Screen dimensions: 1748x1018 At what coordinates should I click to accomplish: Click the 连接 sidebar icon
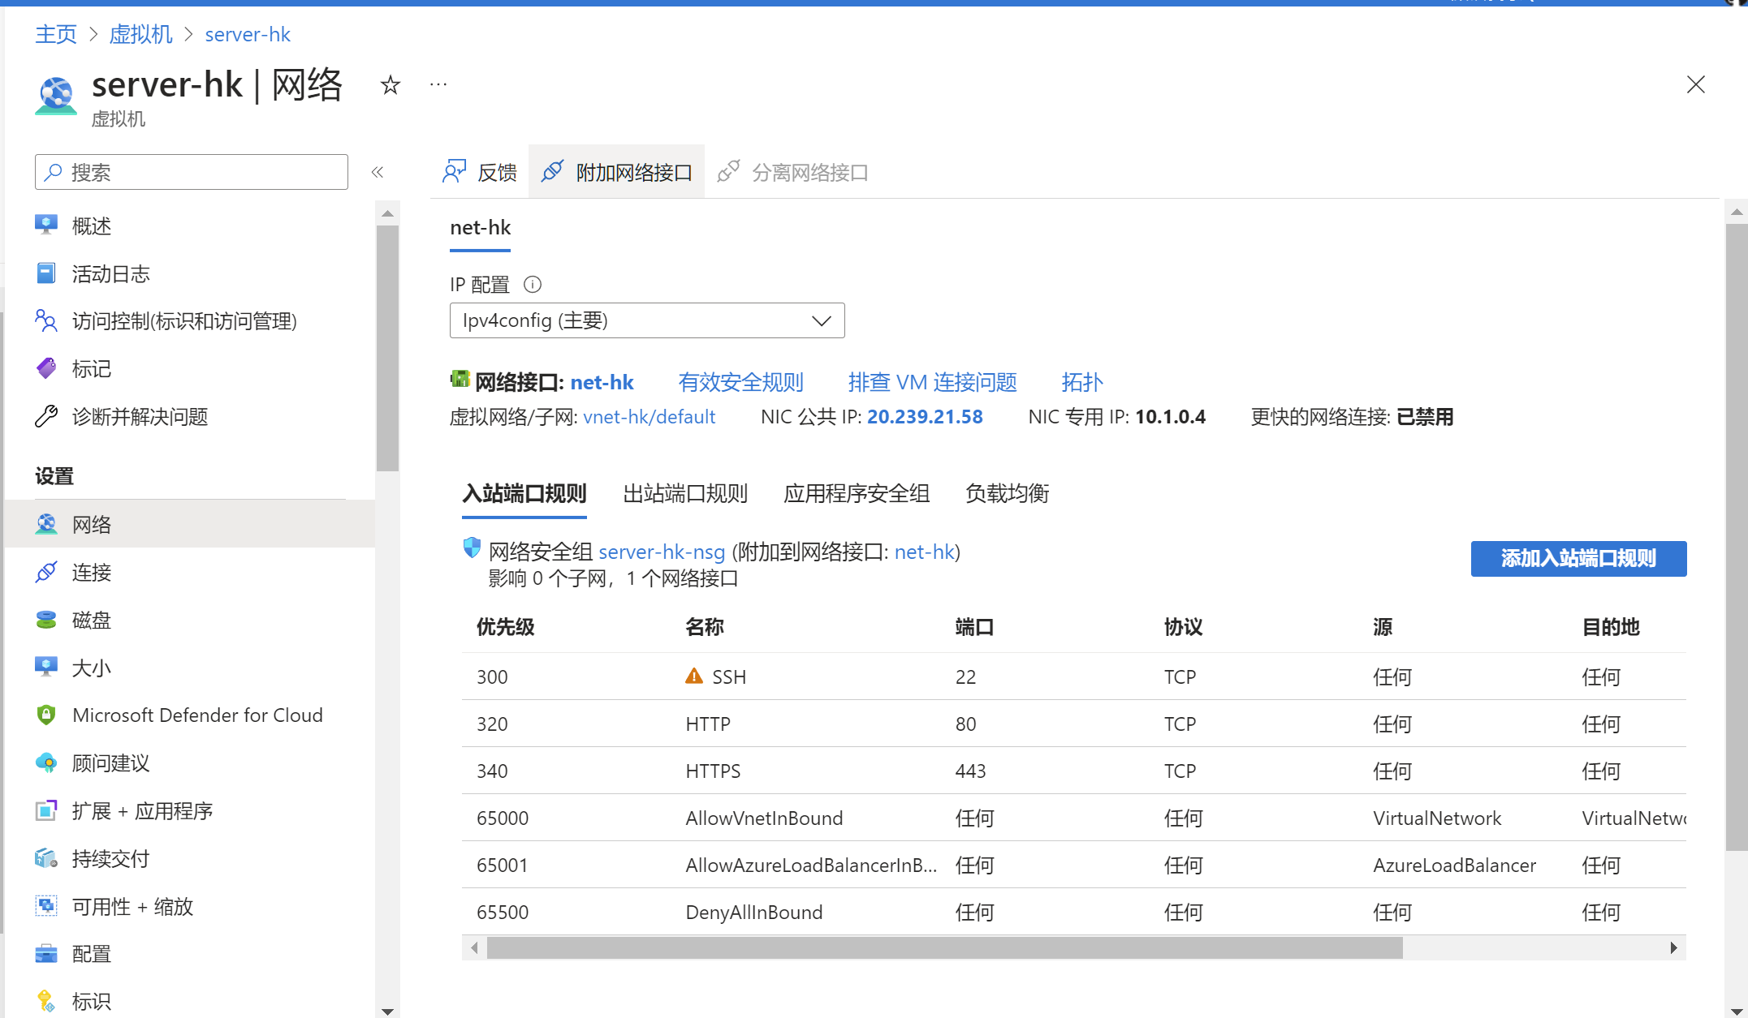[46, 573]
